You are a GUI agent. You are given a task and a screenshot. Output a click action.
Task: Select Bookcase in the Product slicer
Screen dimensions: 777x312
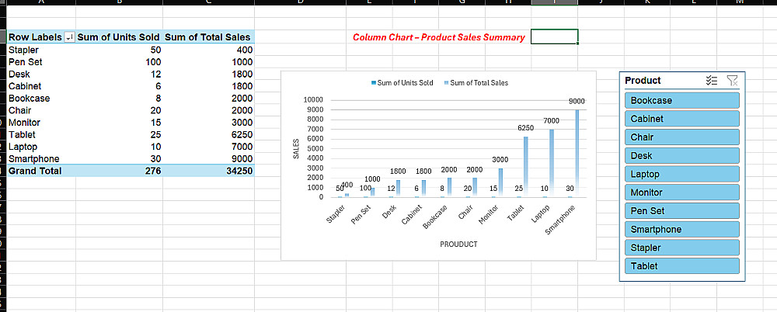click(682, 101)
